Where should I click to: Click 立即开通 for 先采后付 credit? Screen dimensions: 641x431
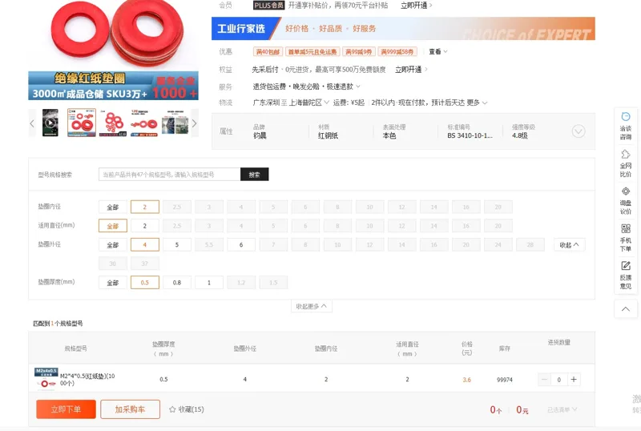411,70
